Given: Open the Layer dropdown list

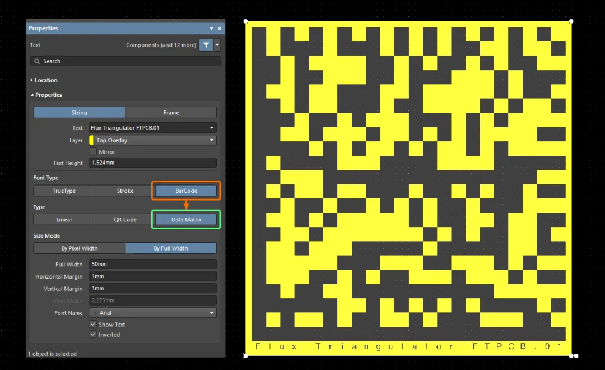Looking at the screenshot, I should [x=211, y=140].
